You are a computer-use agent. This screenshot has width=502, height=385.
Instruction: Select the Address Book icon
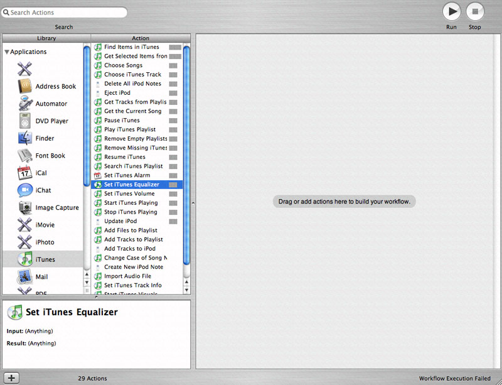click(24, 86)
